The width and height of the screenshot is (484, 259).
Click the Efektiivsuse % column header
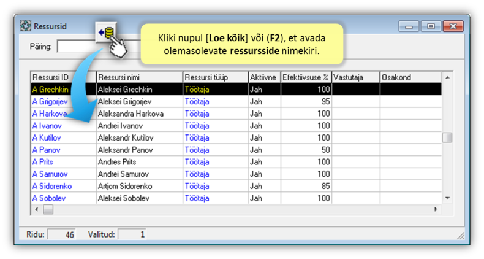(306, 77)
